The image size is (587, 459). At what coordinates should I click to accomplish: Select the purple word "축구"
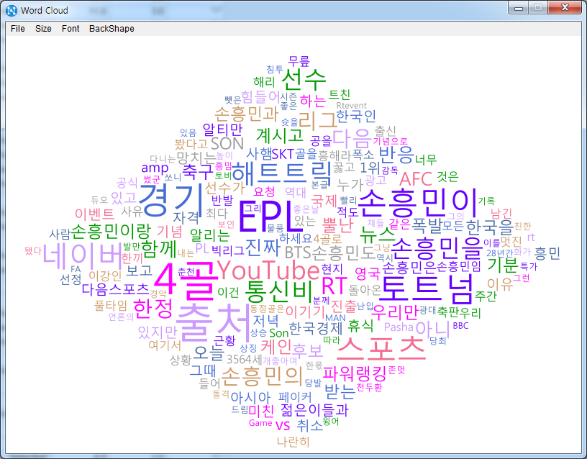click(196, 171)
